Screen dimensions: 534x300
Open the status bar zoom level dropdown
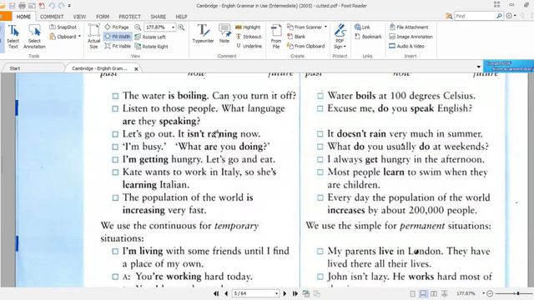pos(484,293)
